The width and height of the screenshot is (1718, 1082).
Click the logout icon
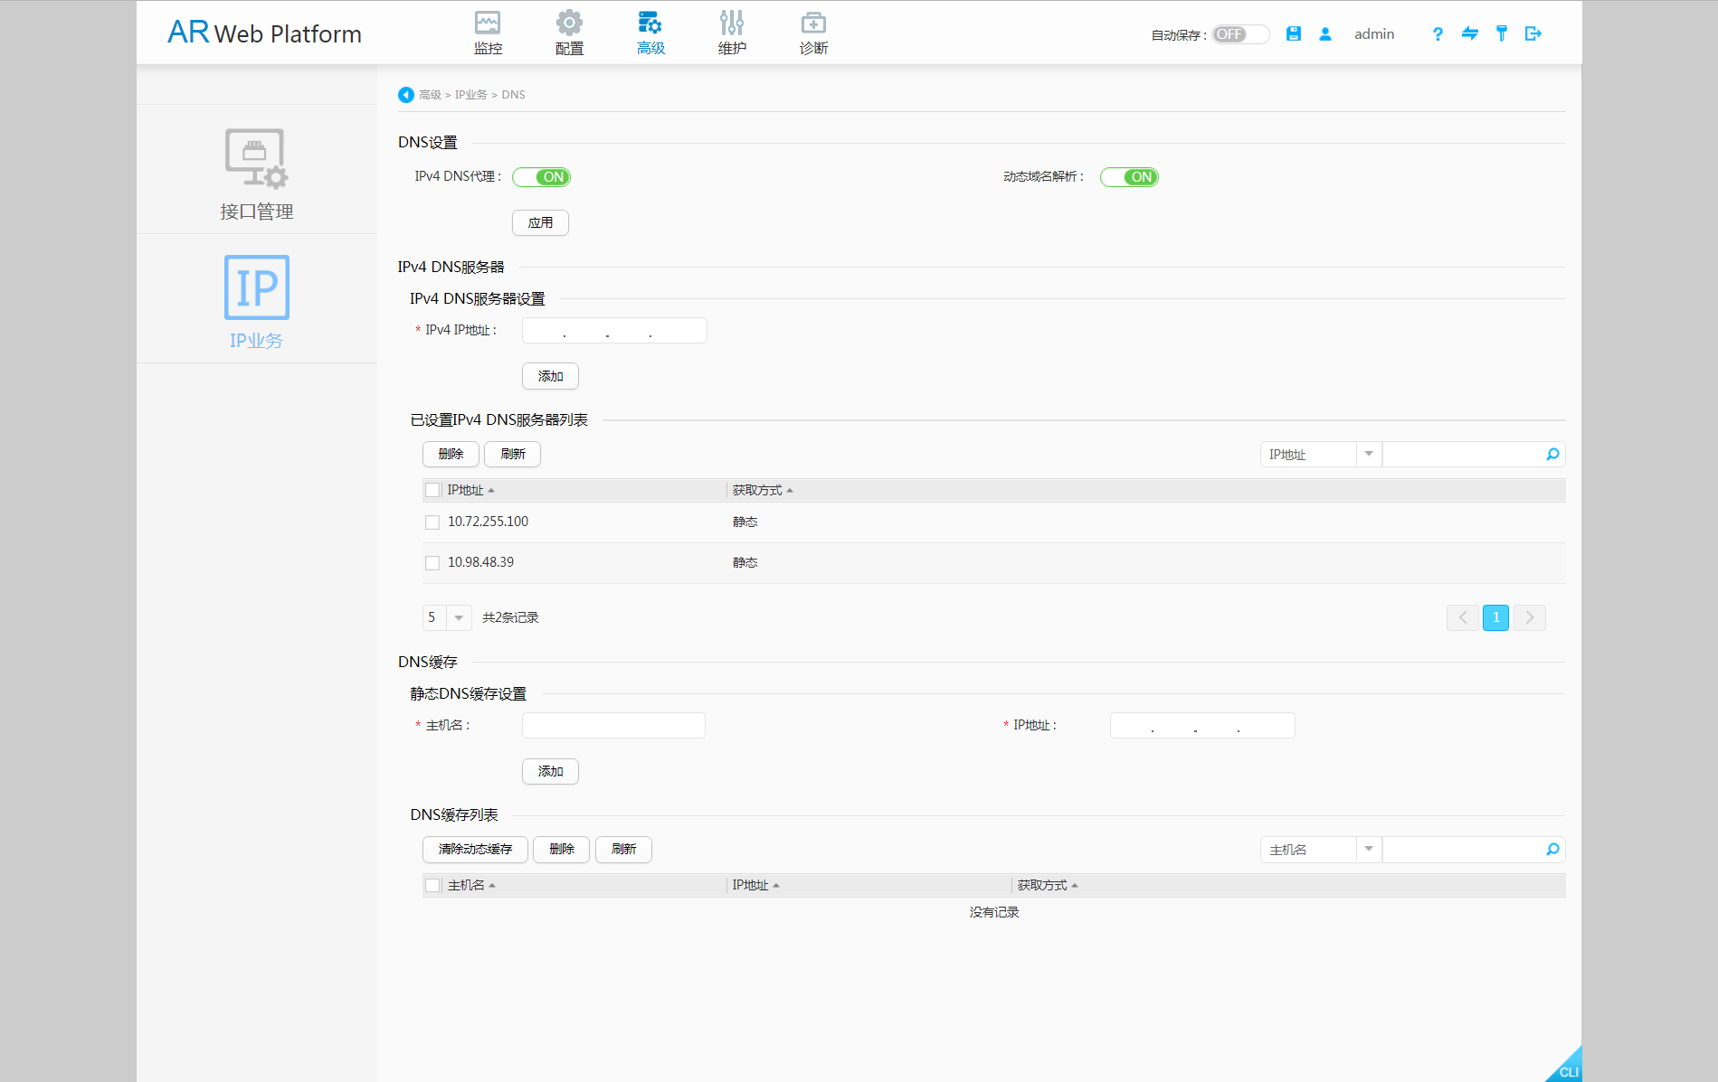tap(1533, 33)
